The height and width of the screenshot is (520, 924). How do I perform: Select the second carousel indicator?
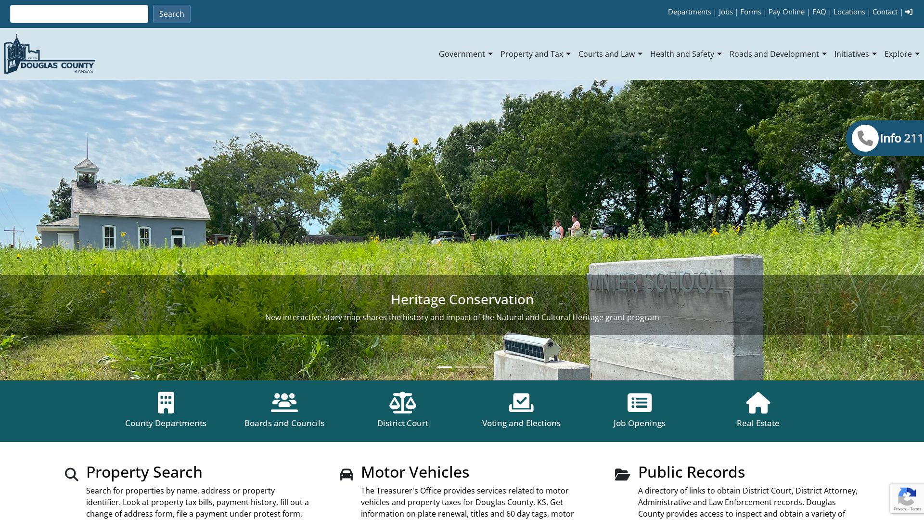coord(462,367)
